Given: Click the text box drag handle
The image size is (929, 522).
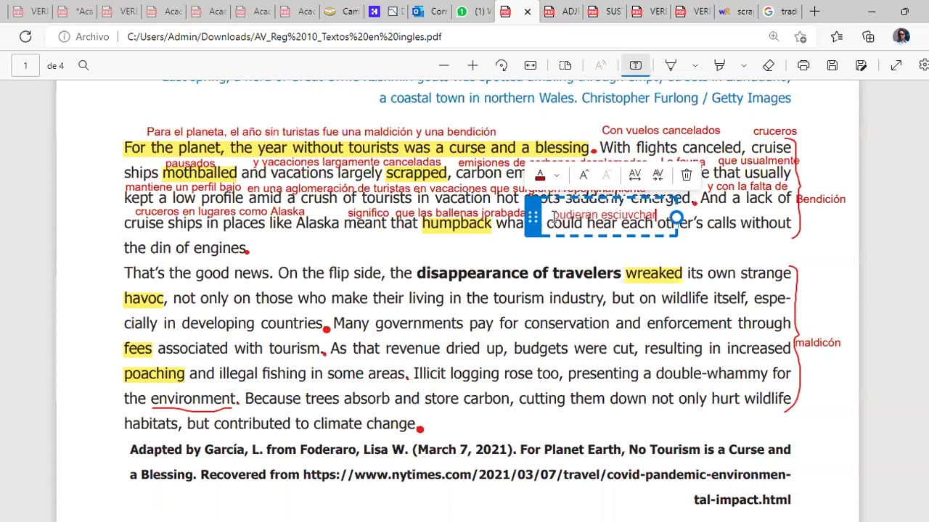Looking at the screenshot, I should [x=533, y=217].
